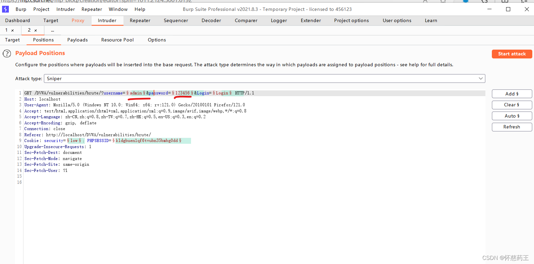534x264 pixels.
Task: Click the User-Agent header line
Action: tap(135, 105)
